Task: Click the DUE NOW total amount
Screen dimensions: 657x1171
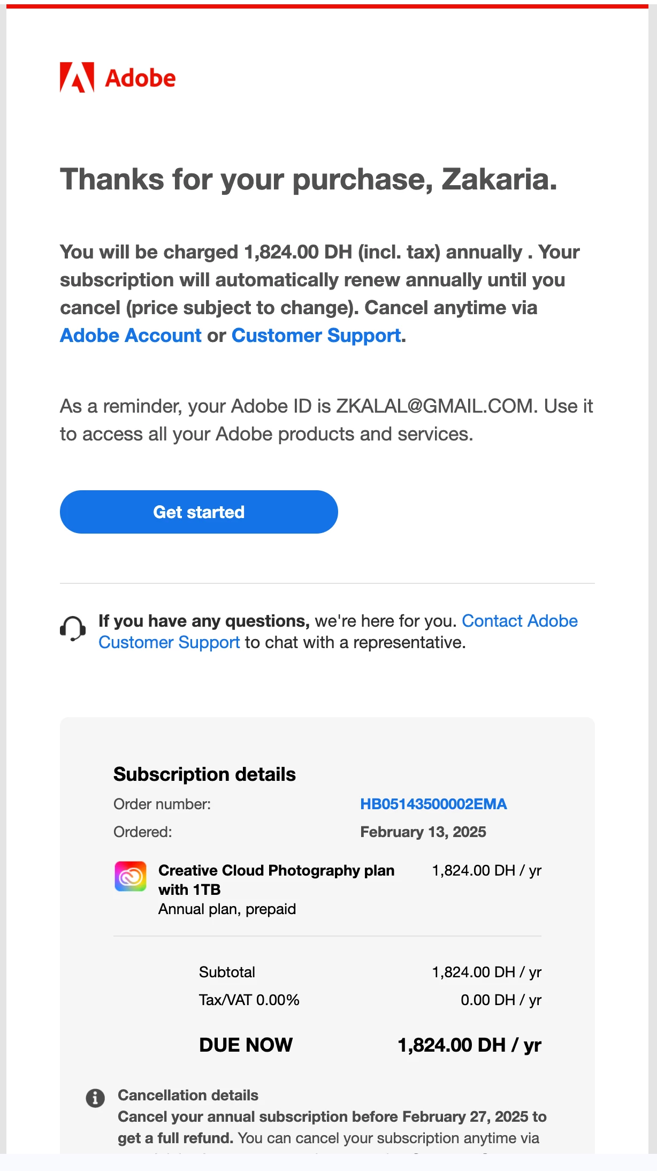Action: 470,1045
